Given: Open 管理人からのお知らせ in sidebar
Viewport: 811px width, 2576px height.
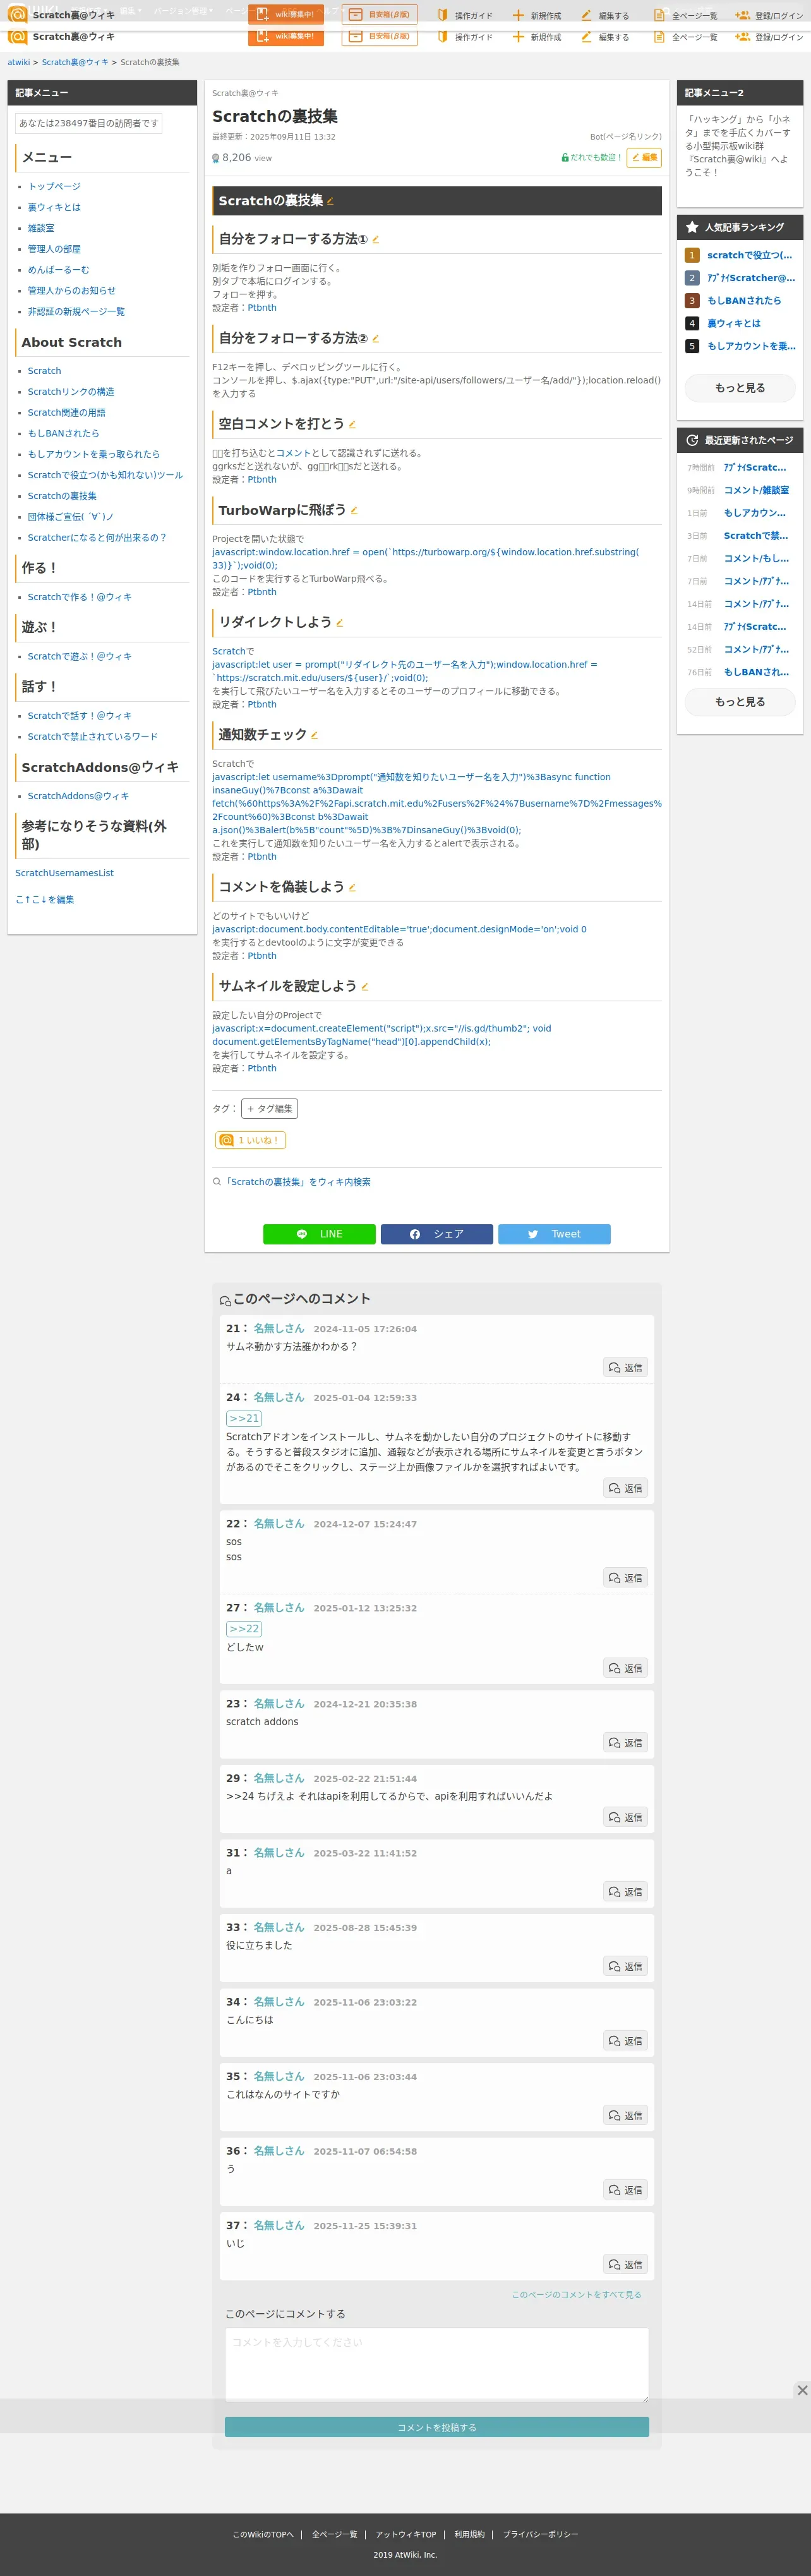Looking at the screenshot, I should [72, 291].
